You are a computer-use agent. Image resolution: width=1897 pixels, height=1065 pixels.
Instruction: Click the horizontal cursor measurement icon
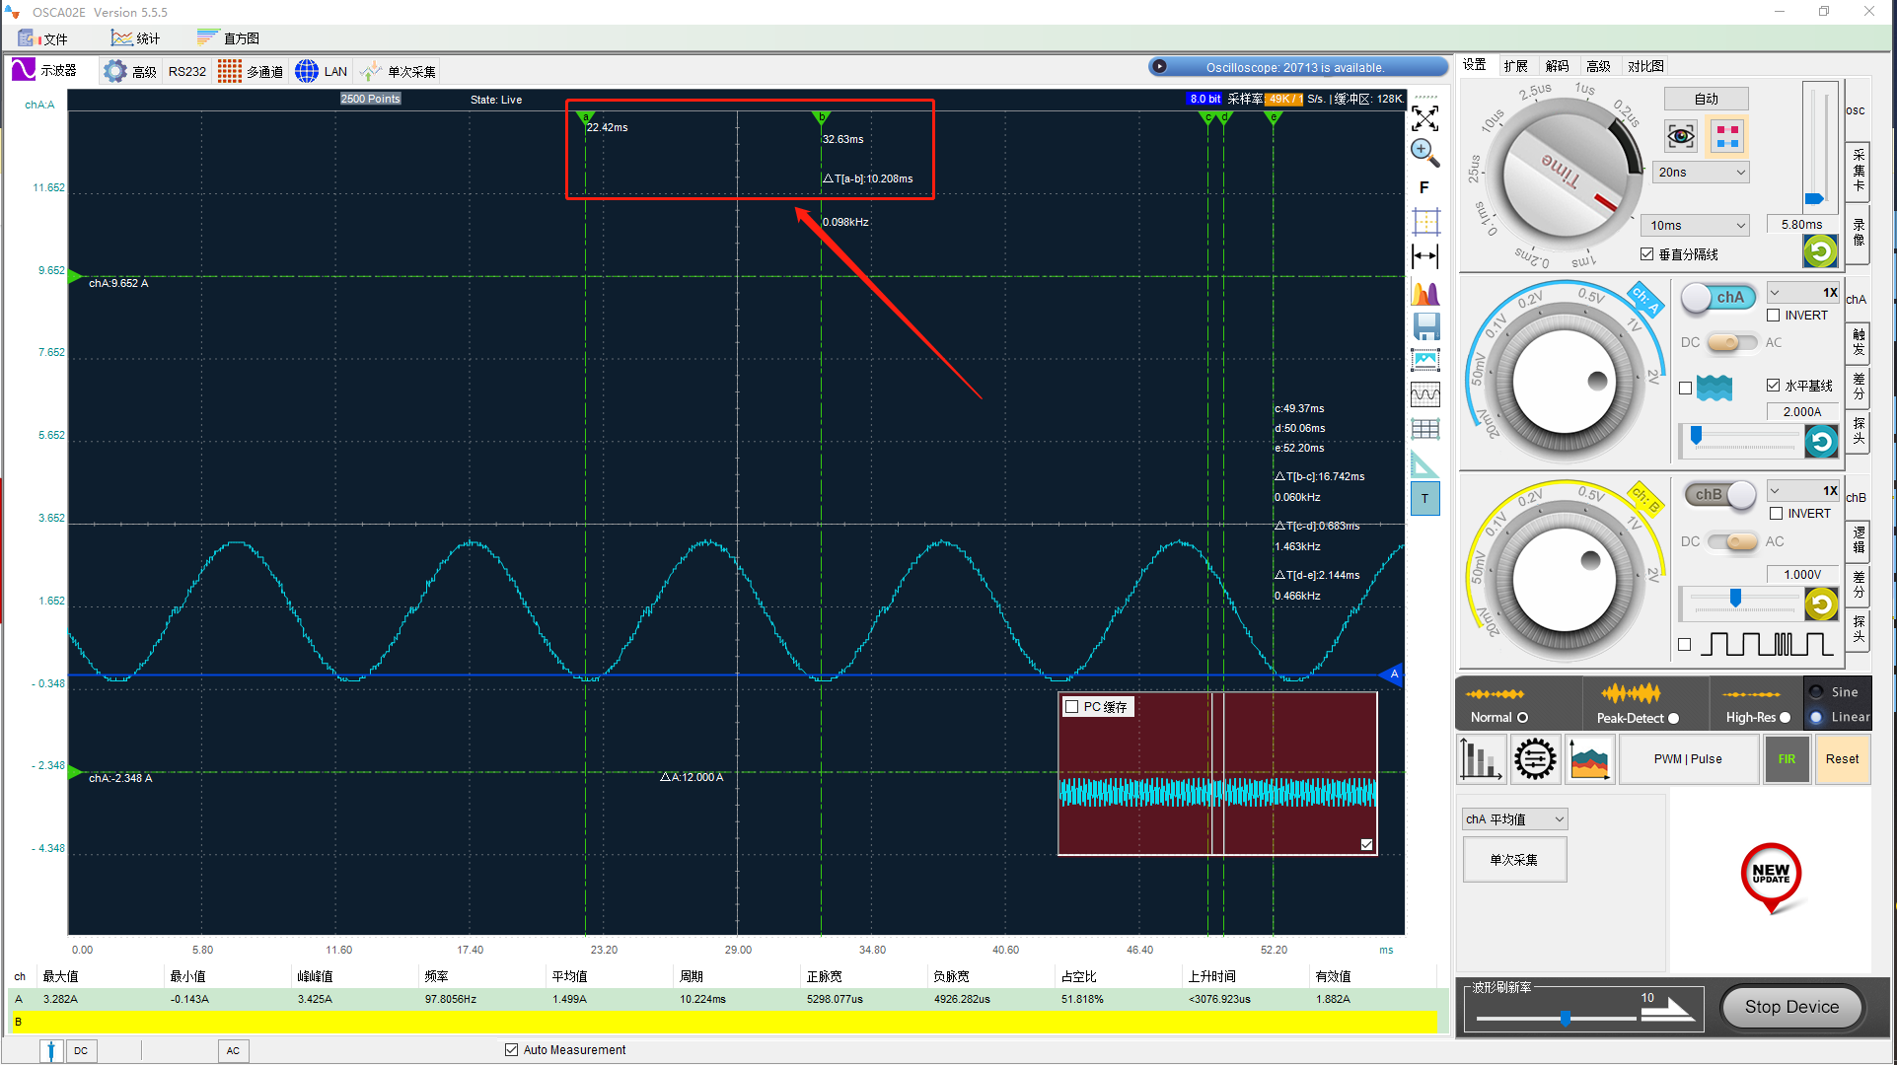(1425, 256)
